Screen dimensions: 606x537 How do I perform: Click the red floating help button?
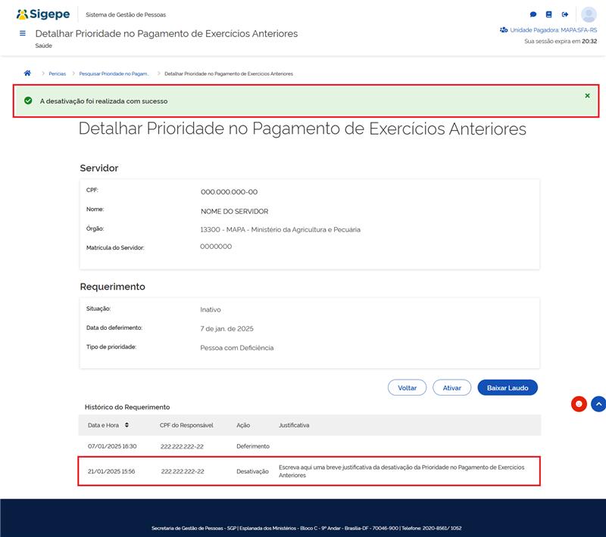coord(579,404)
